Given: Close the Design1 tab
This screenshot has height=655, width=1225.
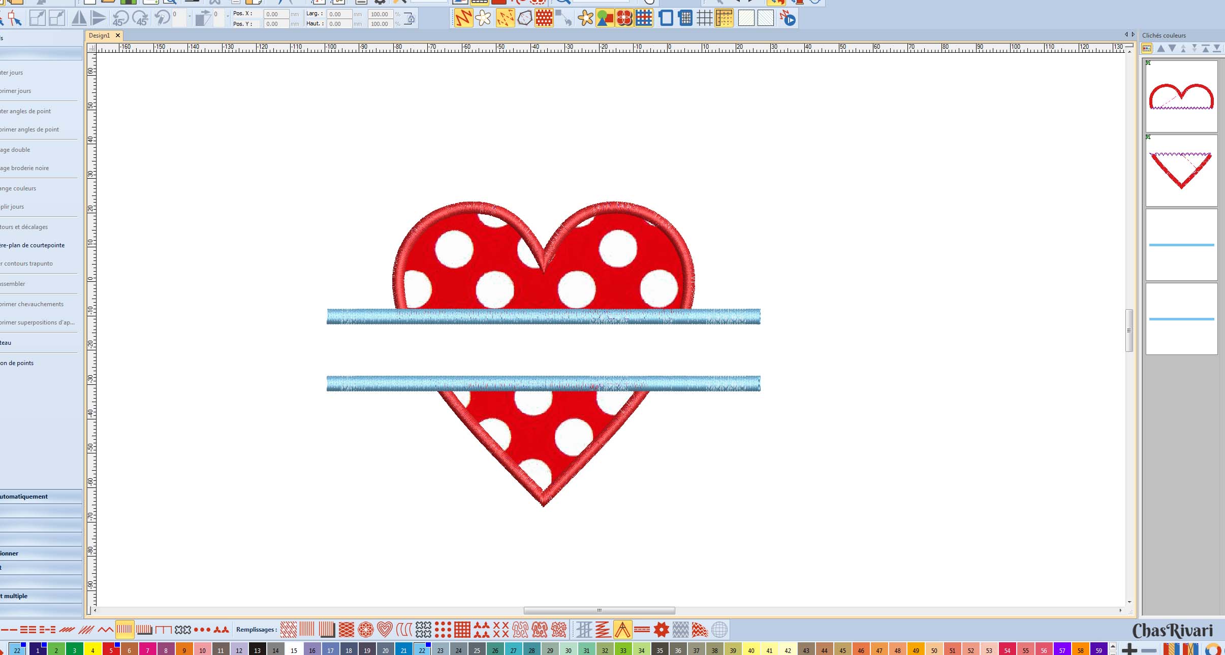Looking at the screenshot, I should click(118, 36).
